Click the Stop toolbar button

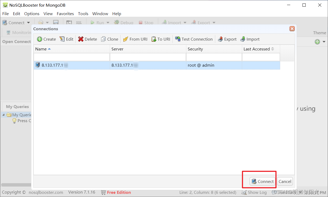pos(146,23)
